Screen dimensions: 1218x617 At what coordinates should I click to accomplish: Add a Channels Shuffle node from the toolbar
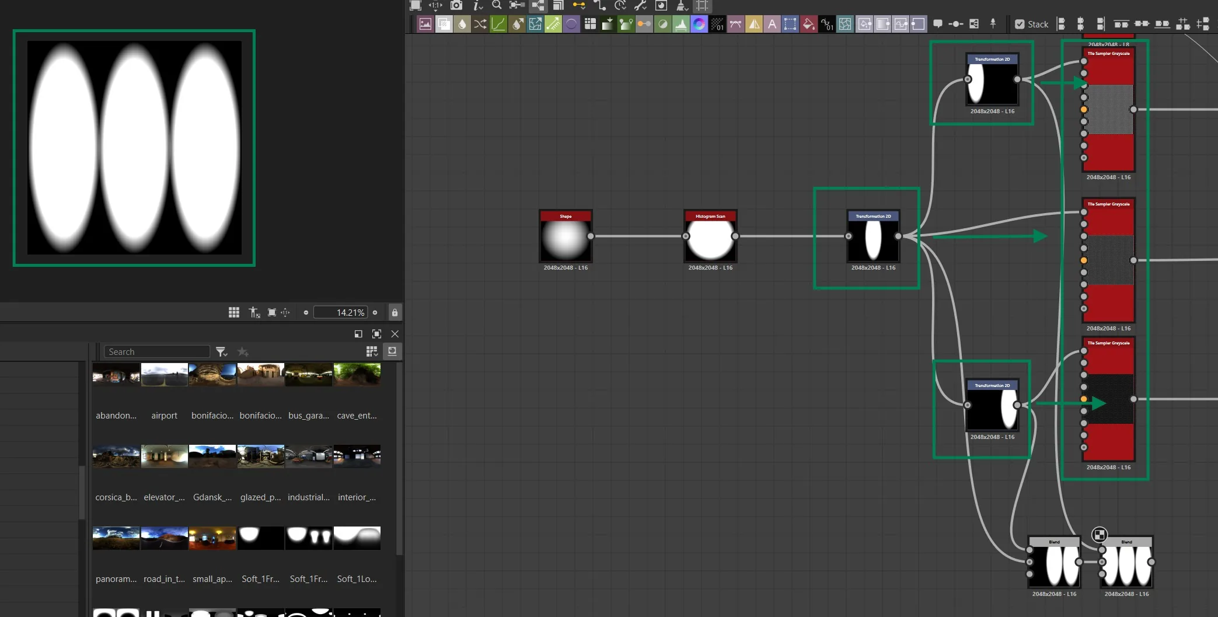click(x=480, y=24)
